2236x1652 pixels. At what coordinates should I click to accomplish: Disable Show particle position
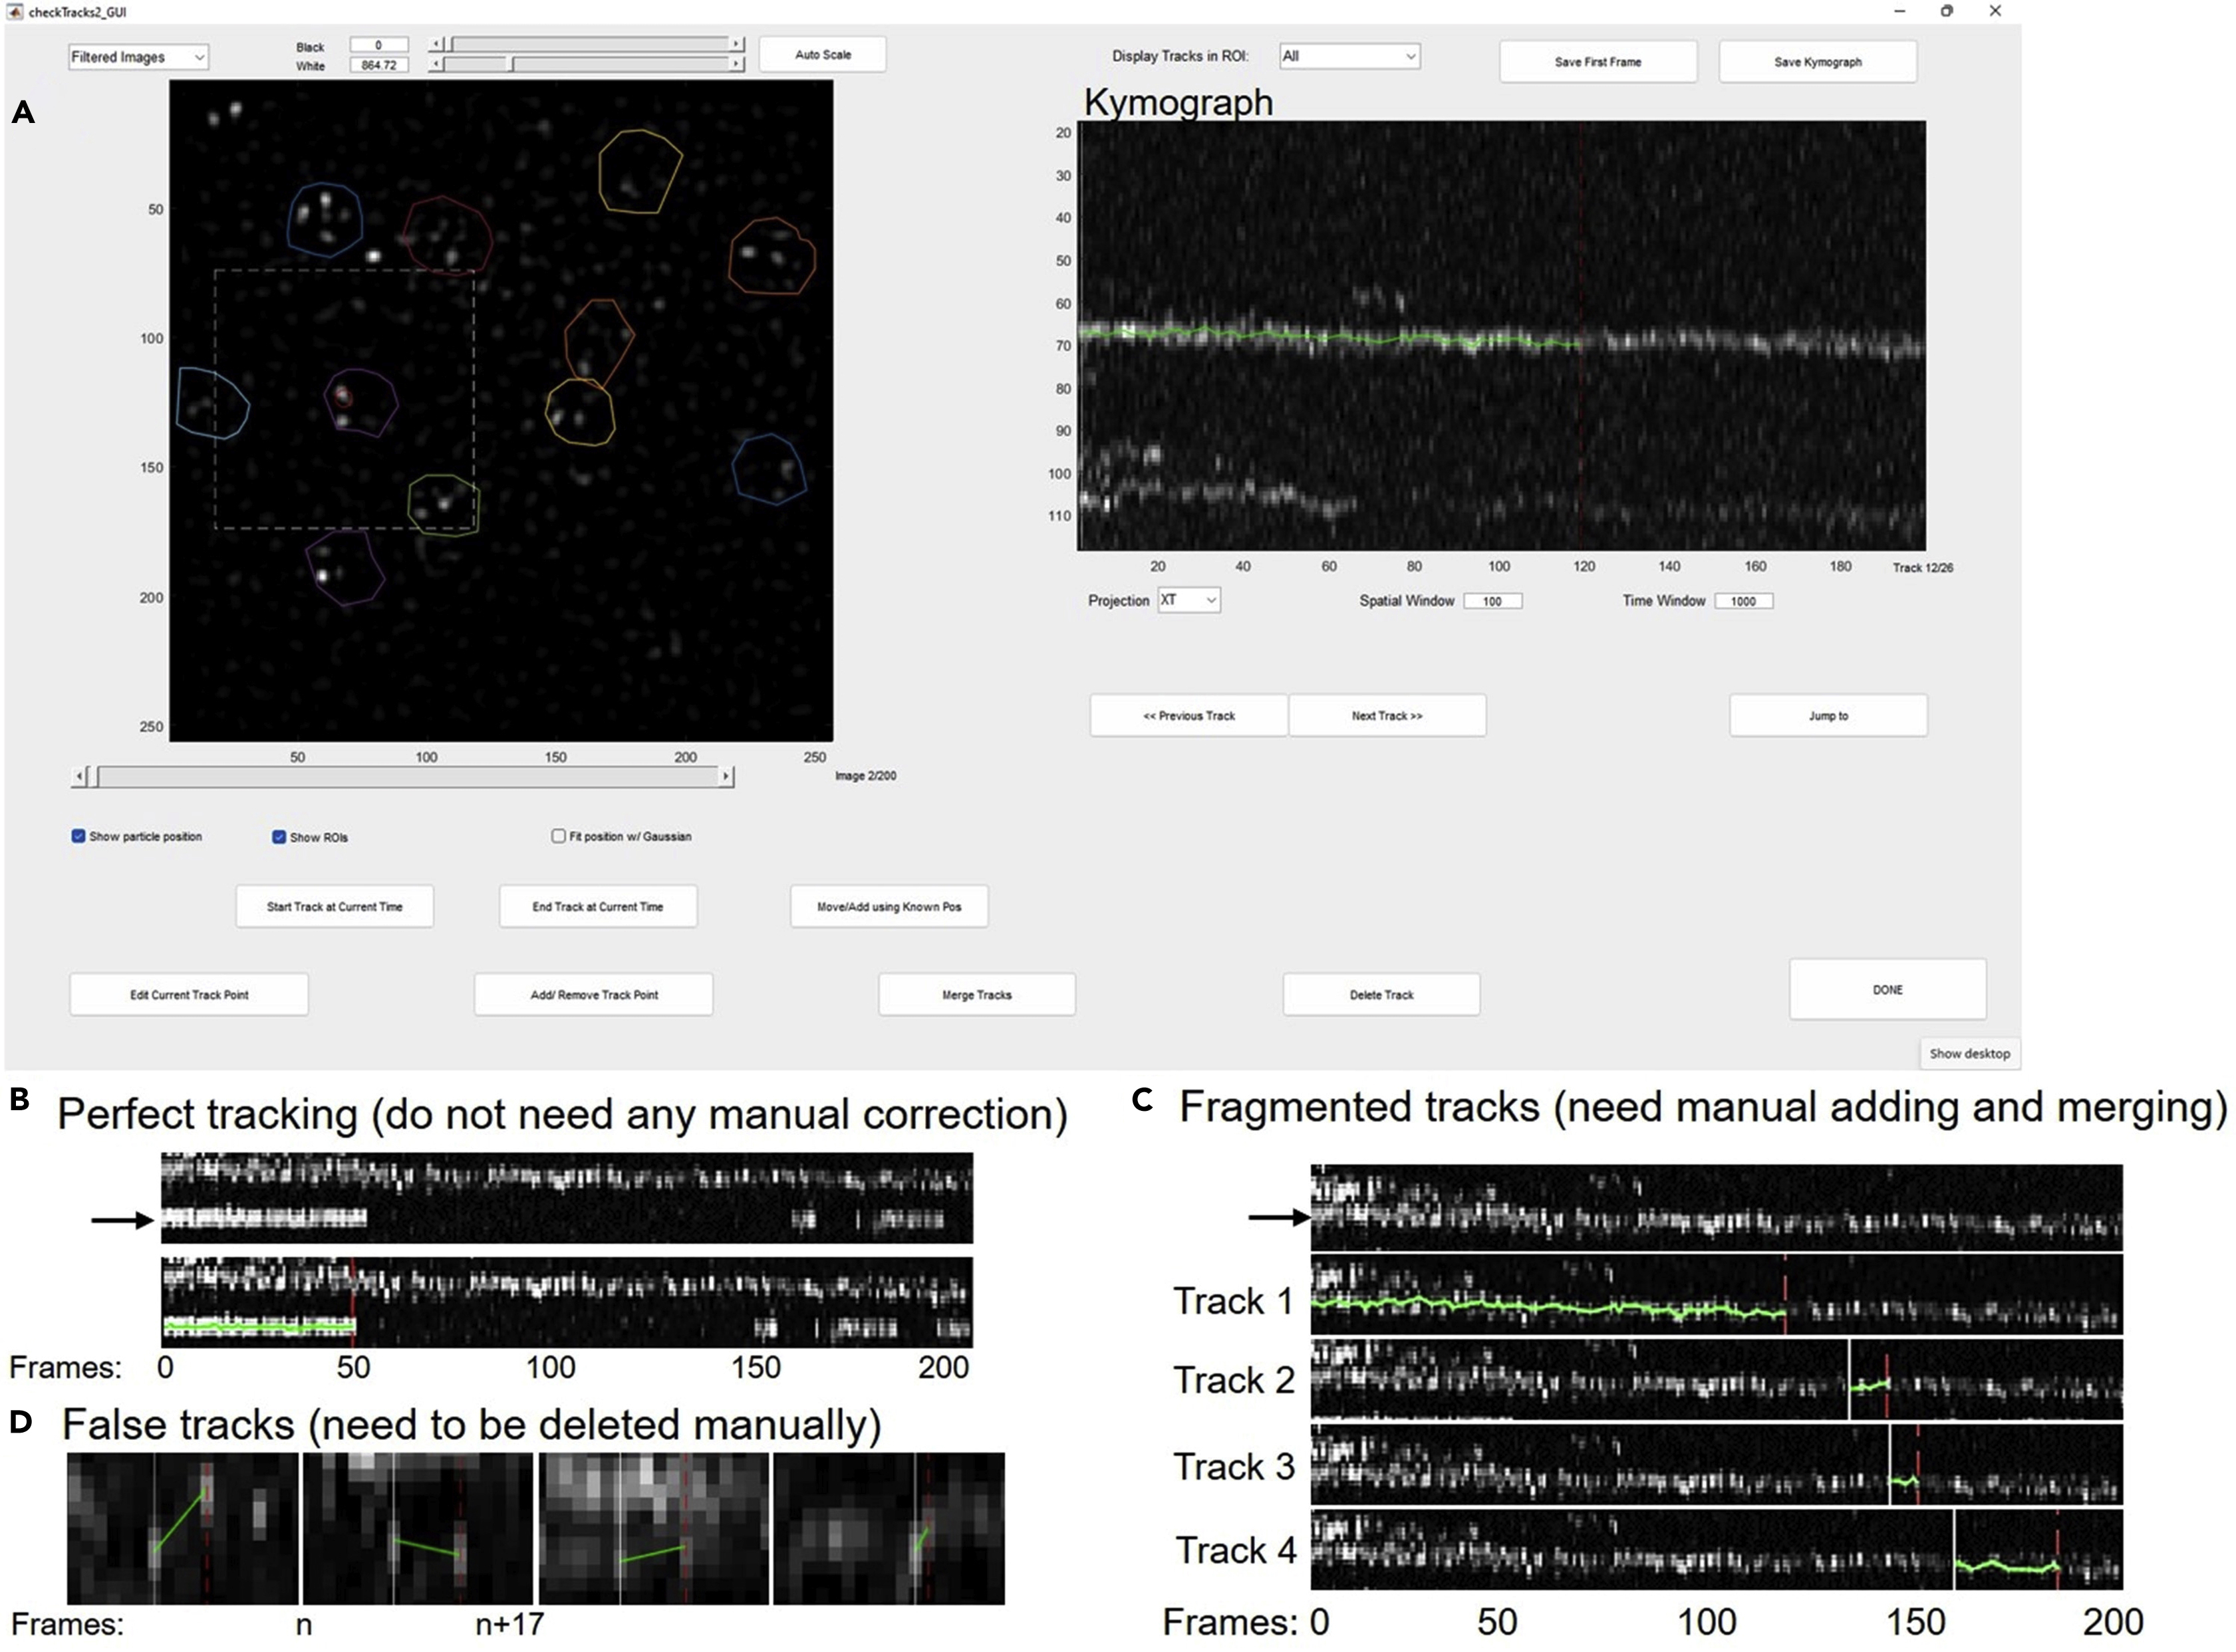point(78,836)
